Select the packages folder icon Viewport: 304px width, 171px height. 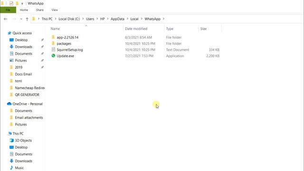click(53, 43)
